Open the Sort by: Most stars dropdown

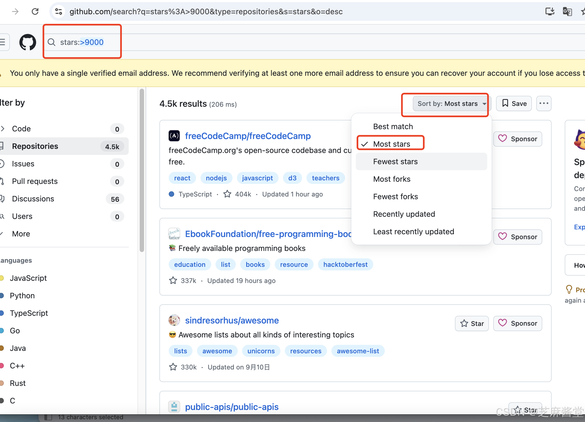click(451, 103)
